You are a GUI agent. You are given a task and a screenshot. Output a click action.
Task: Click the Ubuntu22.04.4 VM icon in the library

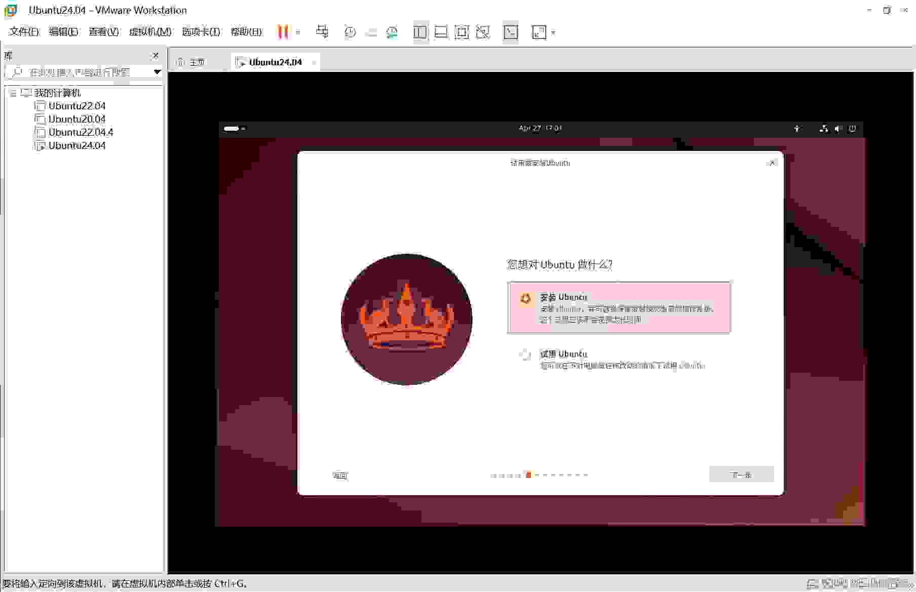pyautogui.click(x=40, y=132)
